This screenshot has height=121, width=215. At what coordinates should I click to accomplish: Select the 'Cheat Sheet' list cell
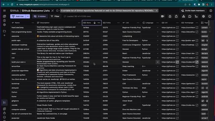coord(131,101)
